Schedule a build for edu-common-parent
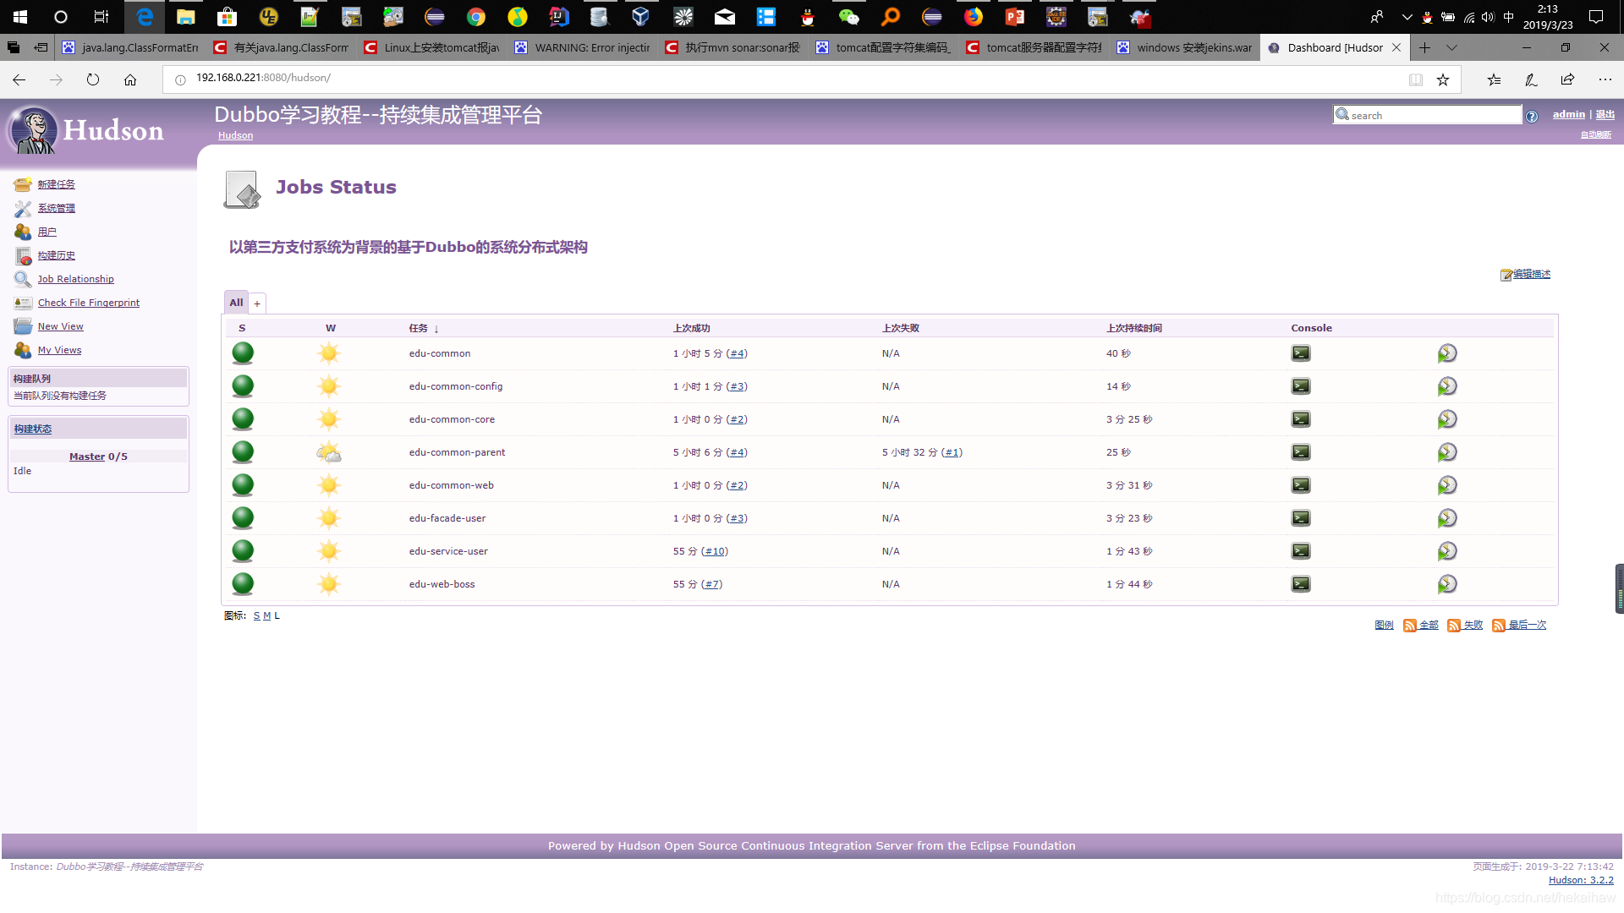The height and width of the screenshot is (913, 1624). [1447, 452]
